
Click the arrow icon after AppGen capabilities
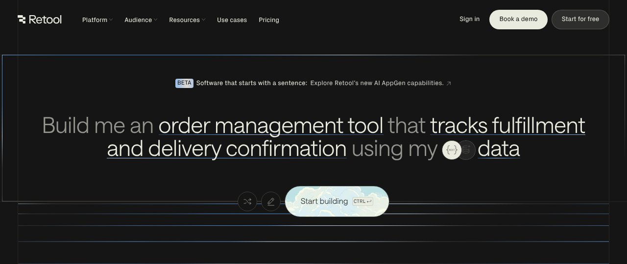pos(449,84)
